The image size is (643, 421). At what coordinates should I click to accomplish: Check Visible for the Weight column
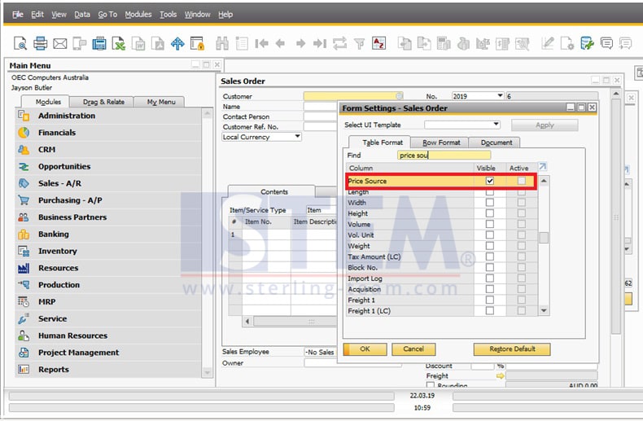(490, 246)
